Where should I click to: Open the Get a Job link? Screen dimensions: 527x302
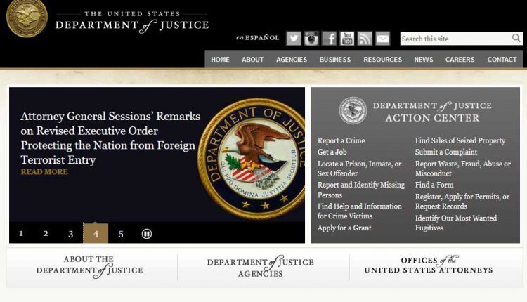(332, 152)
